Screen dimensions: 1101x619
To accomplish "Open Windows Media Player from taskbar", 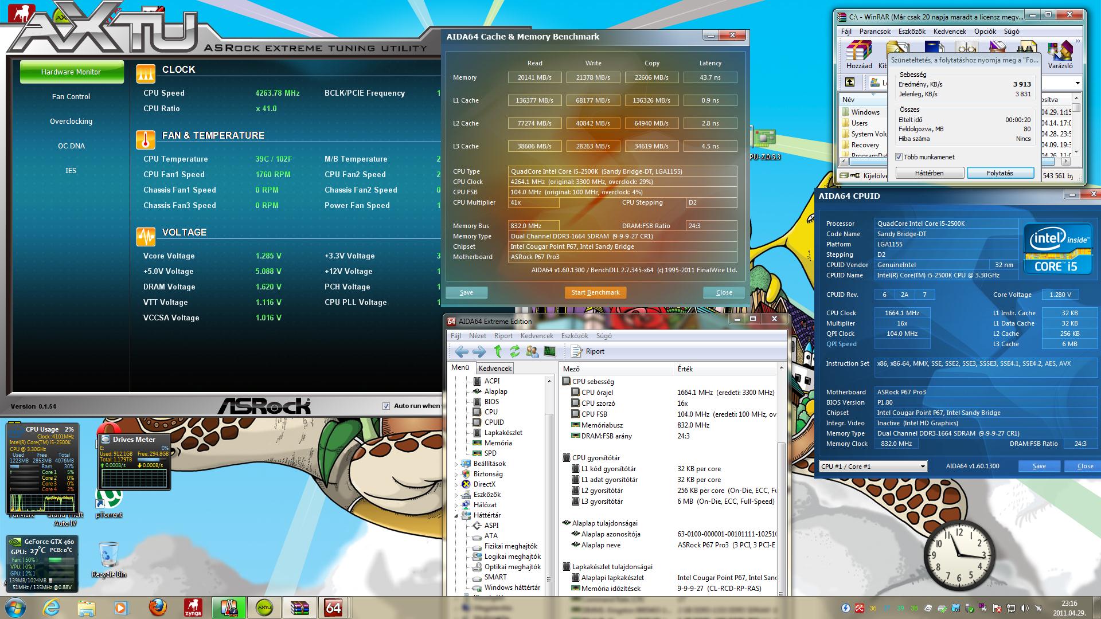I will pos(121,608).
